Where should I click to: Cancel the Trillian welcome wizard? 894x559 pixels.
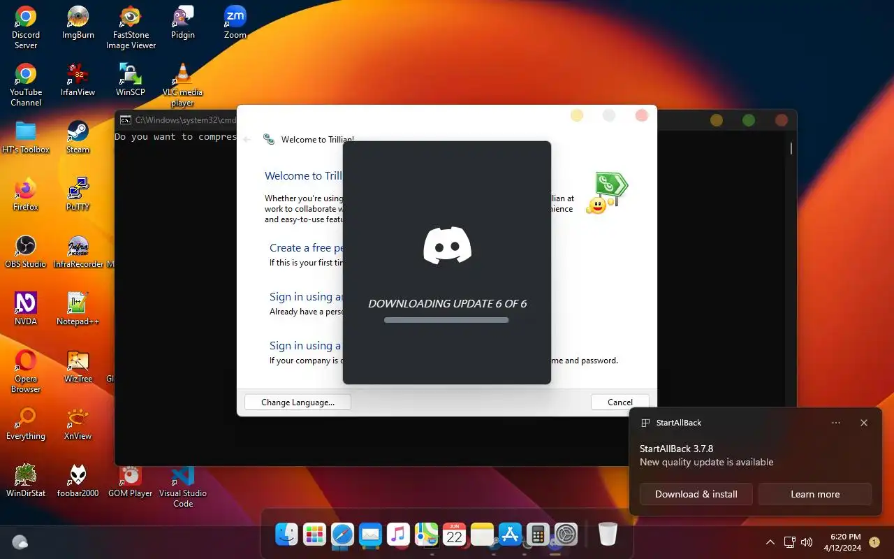620,402
